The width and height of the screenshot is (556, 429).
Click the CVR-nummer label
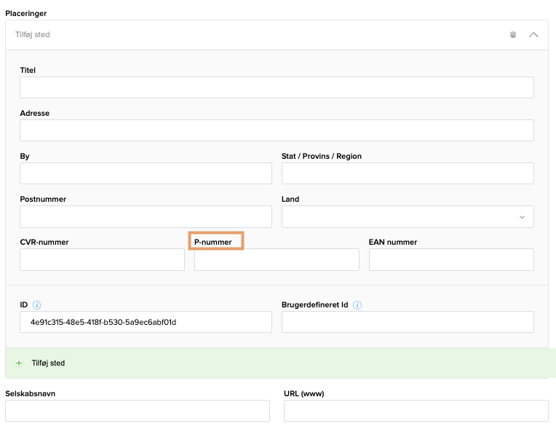click(x=44, y=242)
